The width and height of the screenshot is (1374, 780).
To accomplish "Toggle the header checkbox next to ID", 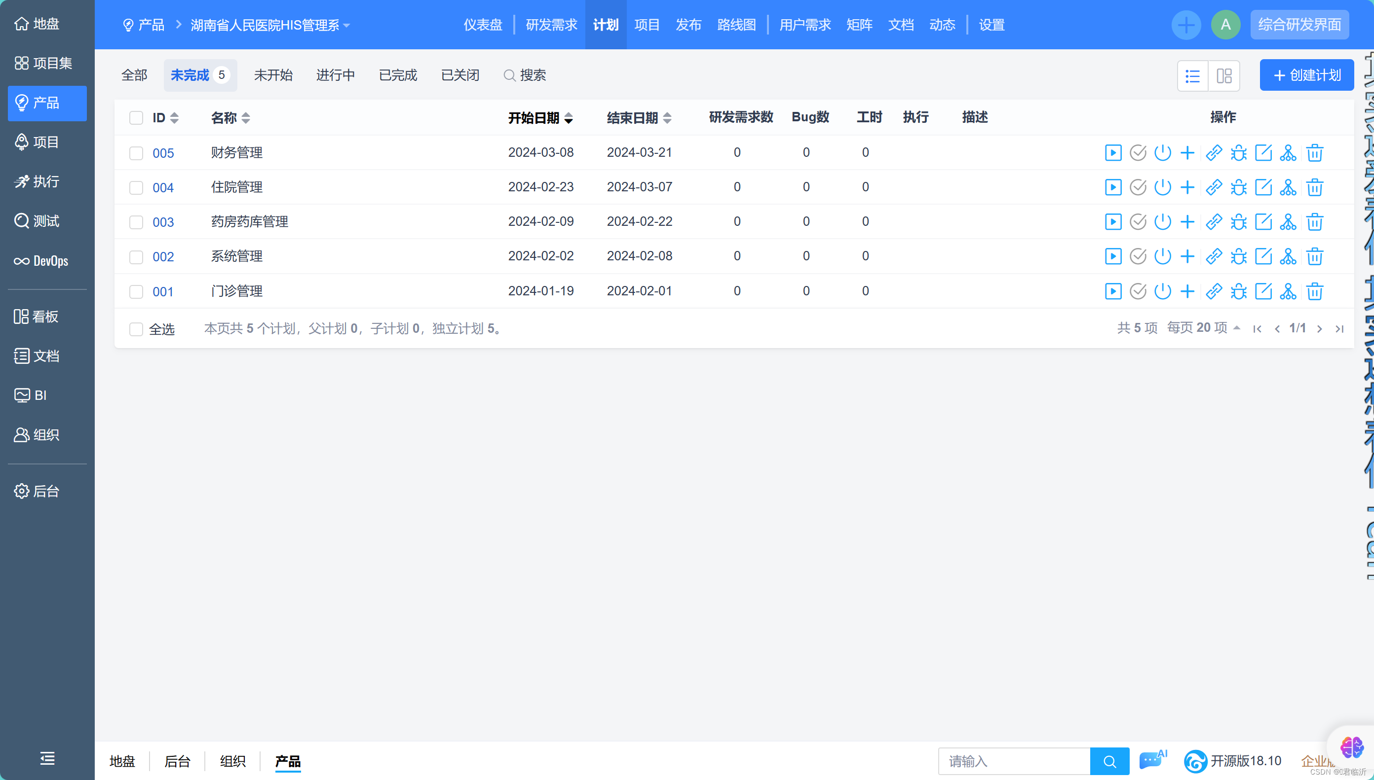I will (x=136, y=118).
